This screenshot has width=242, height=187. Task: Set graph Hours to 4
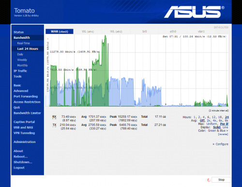pyautogui.click(x=204, y=117)
